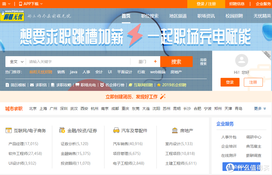Image resolution: width=272 pixels, height=175 pixels.
Task: Select city 成都
Action: [115, 109]
